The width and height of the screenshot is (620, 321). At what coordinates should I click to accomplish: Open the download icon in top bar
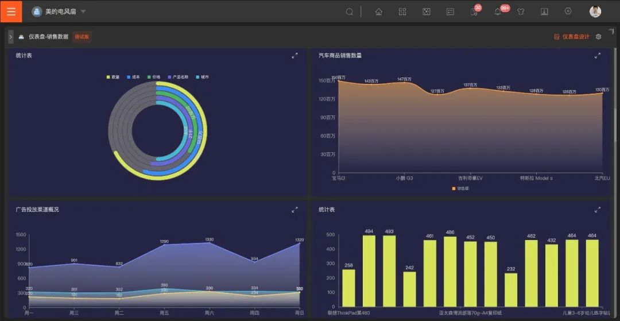pos(544,11)
